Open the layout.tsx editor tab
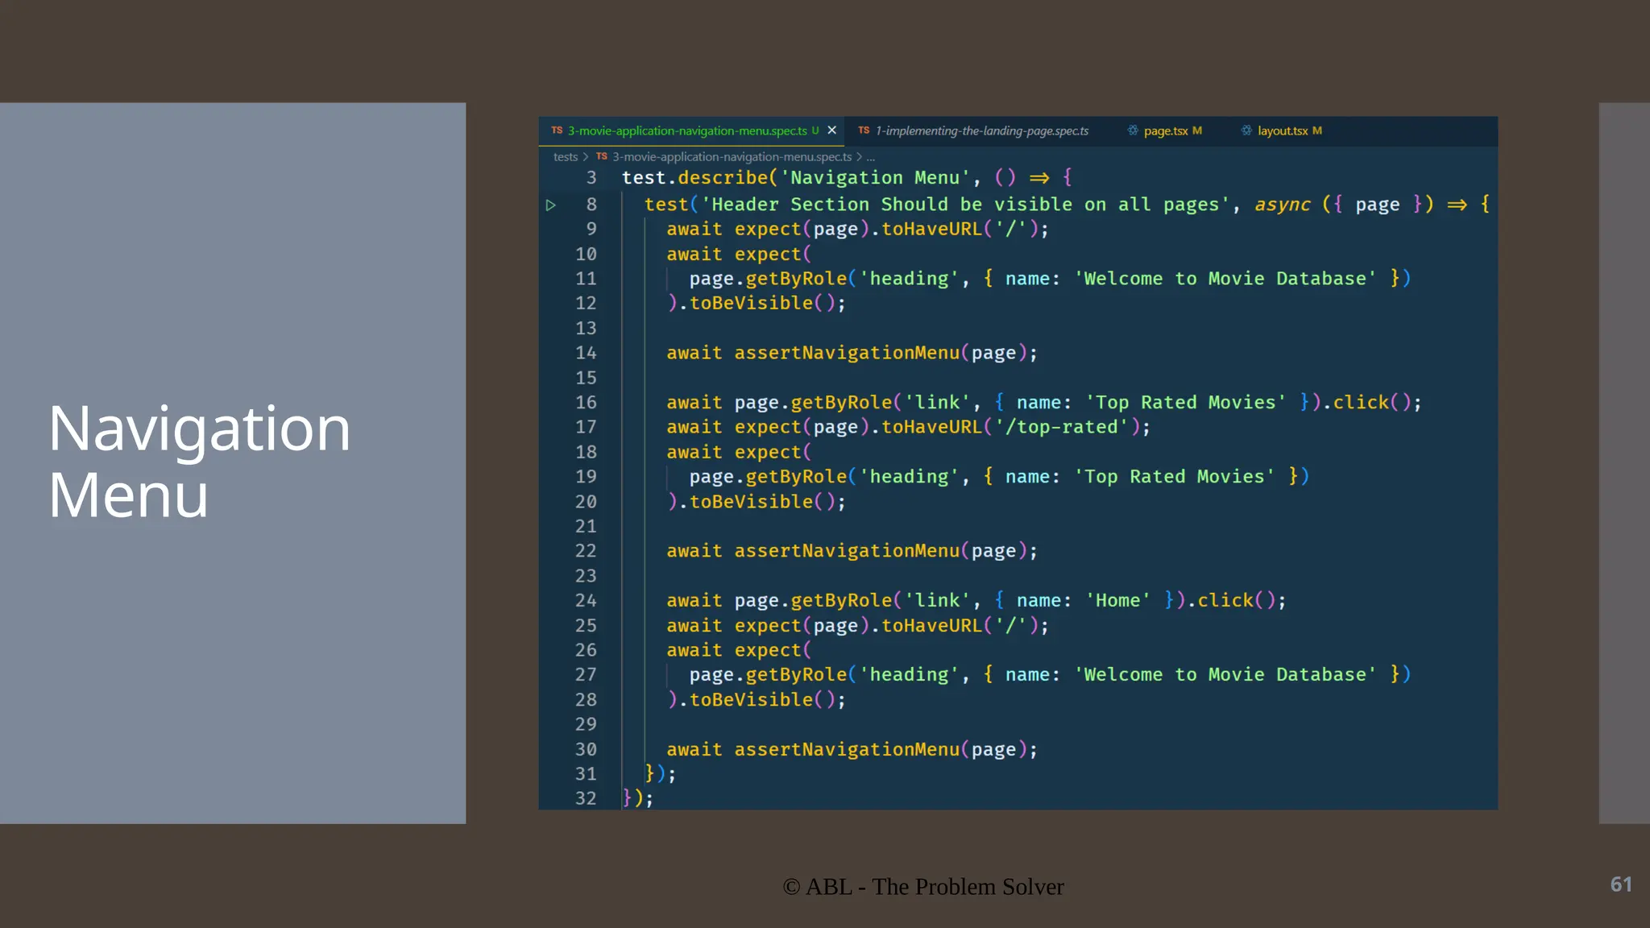The height and width of the screenshot is (928, 1650). (1282, 130)
